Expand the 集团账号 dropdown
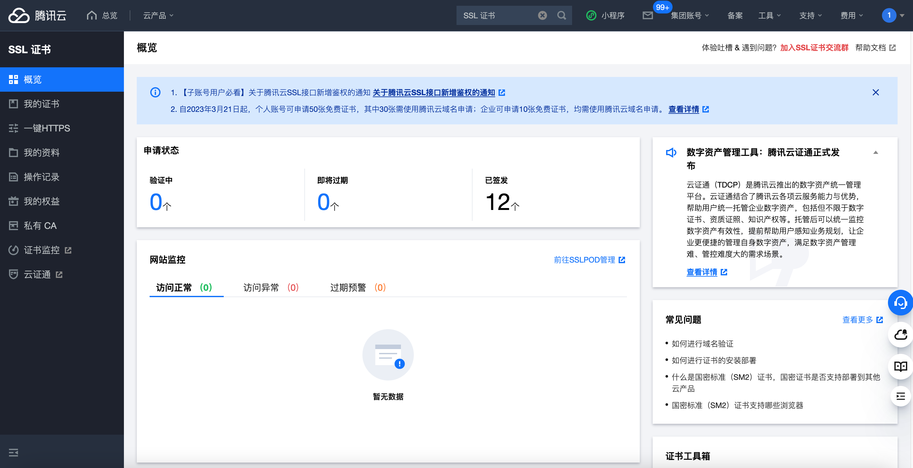The width and height of the screenshot is (913, 468). pyautogui.click(x=690, y=15)
